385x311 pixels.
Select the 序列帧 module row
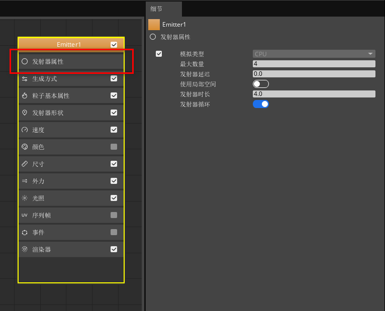click(71, 215)
